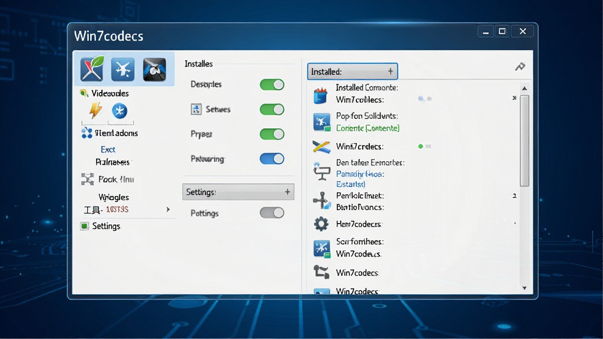The width and height of the screenshot is (603, 339).
Task: Click the green status dot on the Winf7cndecs row
Action: [420, 147]
